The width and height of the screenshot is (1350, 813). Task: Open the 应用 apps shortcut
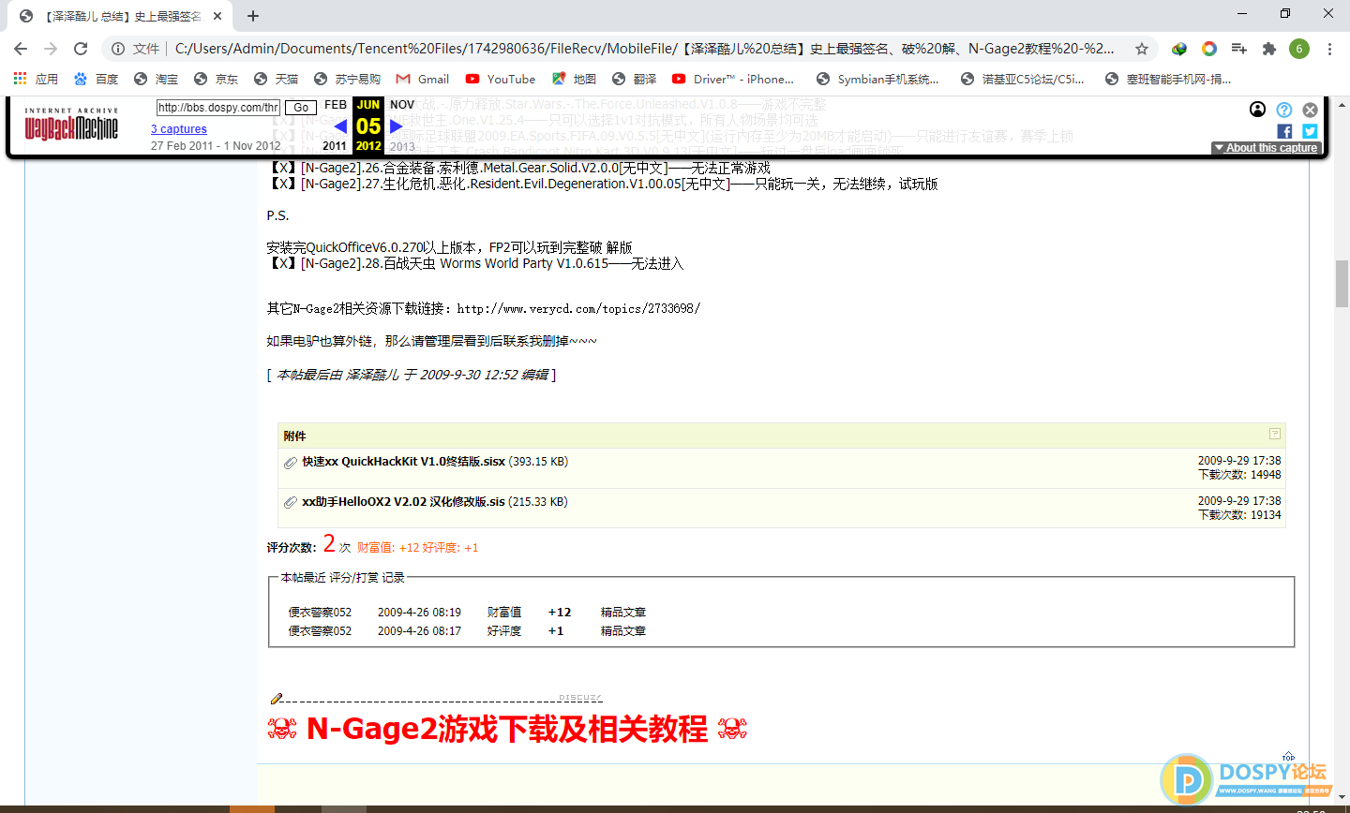pyautogui.click(x=36, y=79)
